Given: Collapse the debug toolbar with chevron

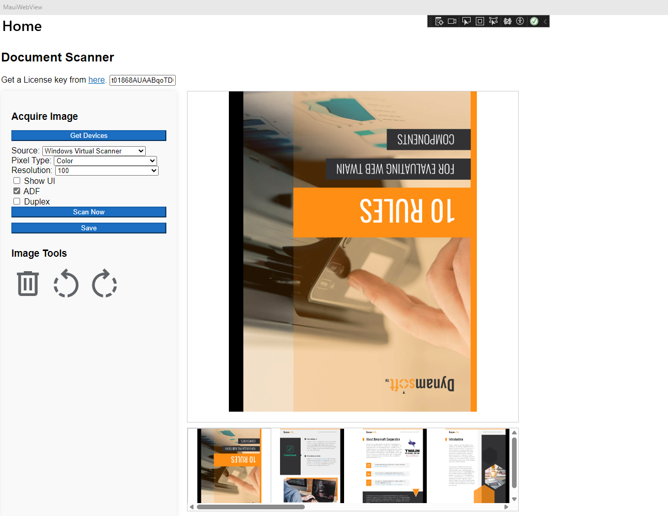Looking at the screenshot, I should click(x=545, y=21).
